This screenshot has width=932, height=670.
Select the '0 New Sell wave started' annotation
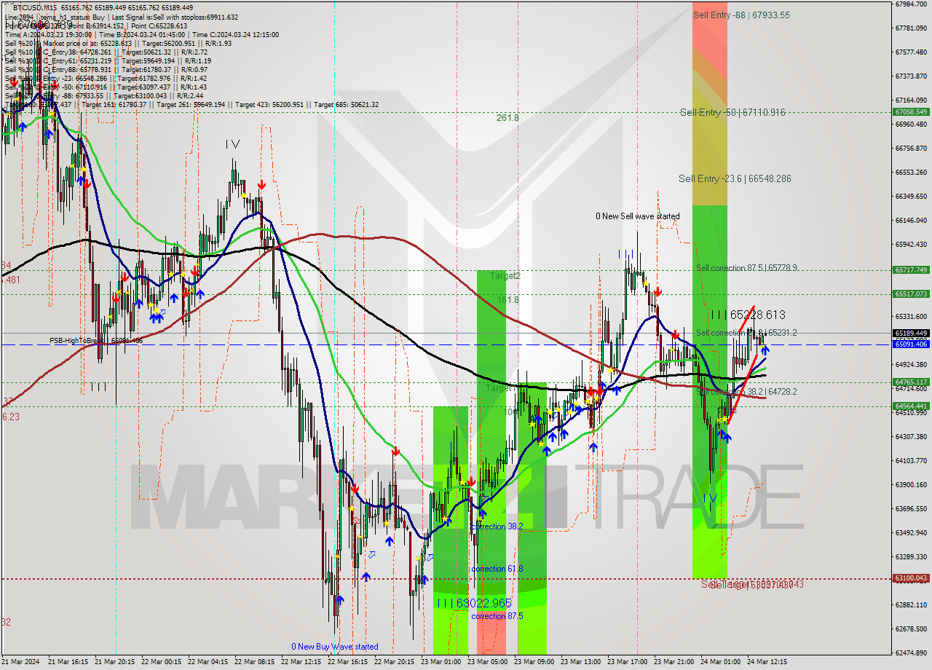[637, 216]
